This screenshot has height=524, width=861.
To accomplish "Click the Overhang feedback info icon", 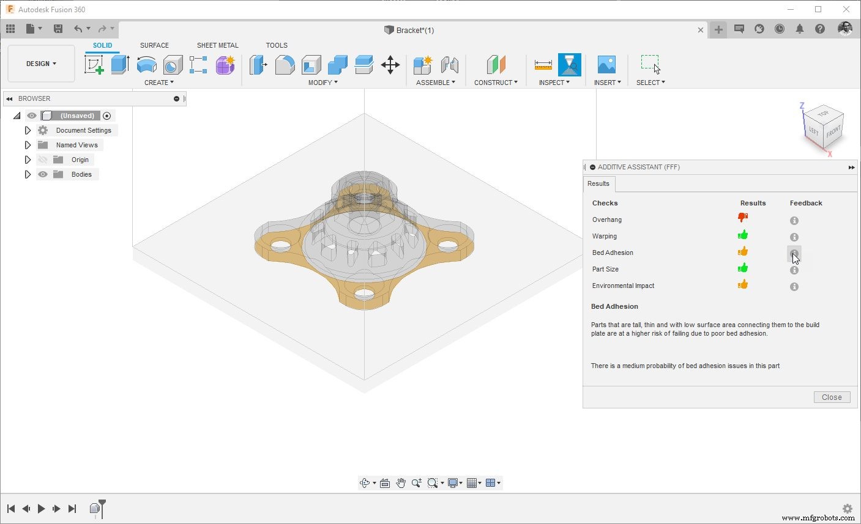I will coord(794,220).
